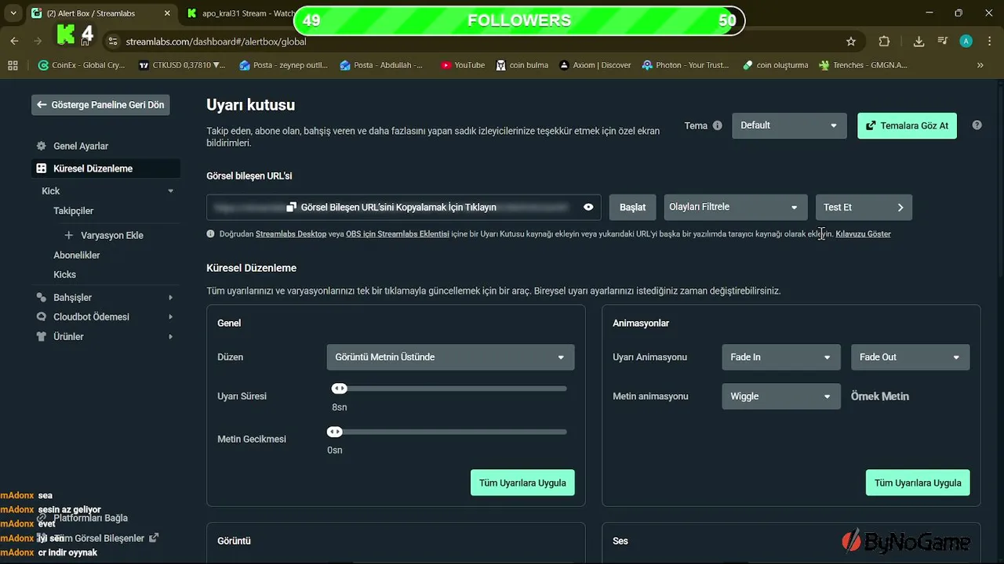Expand the Ürünler sidebar section
The width and height of the screenshot is (1004, 564).
tap(171, 337)
